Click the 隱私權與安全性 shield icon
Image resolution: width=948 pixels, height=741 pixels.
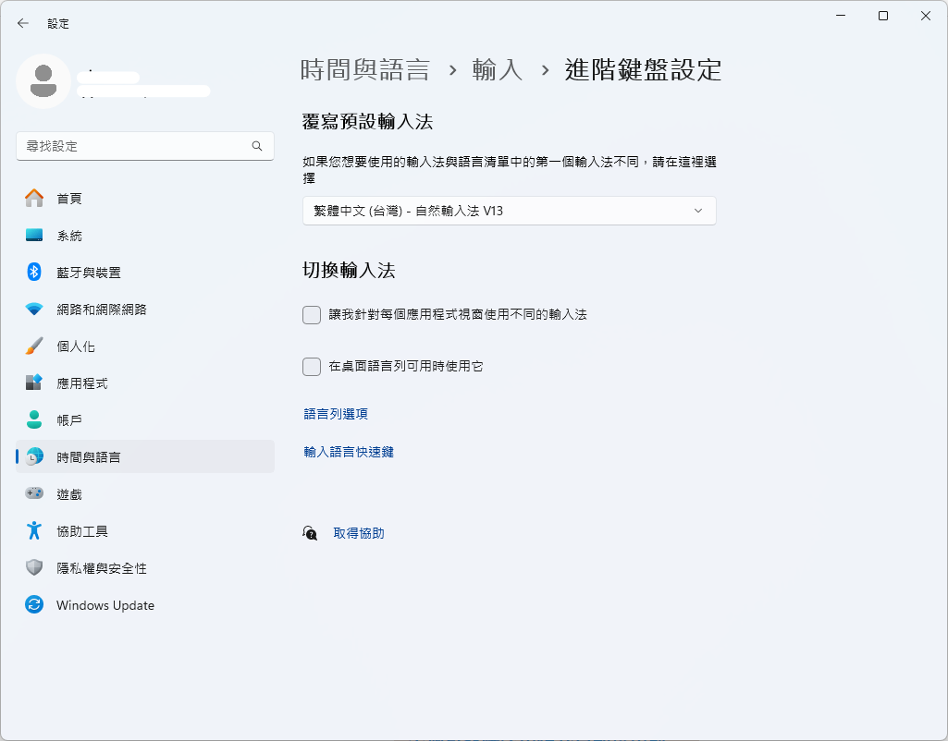(x=34, y=567)
